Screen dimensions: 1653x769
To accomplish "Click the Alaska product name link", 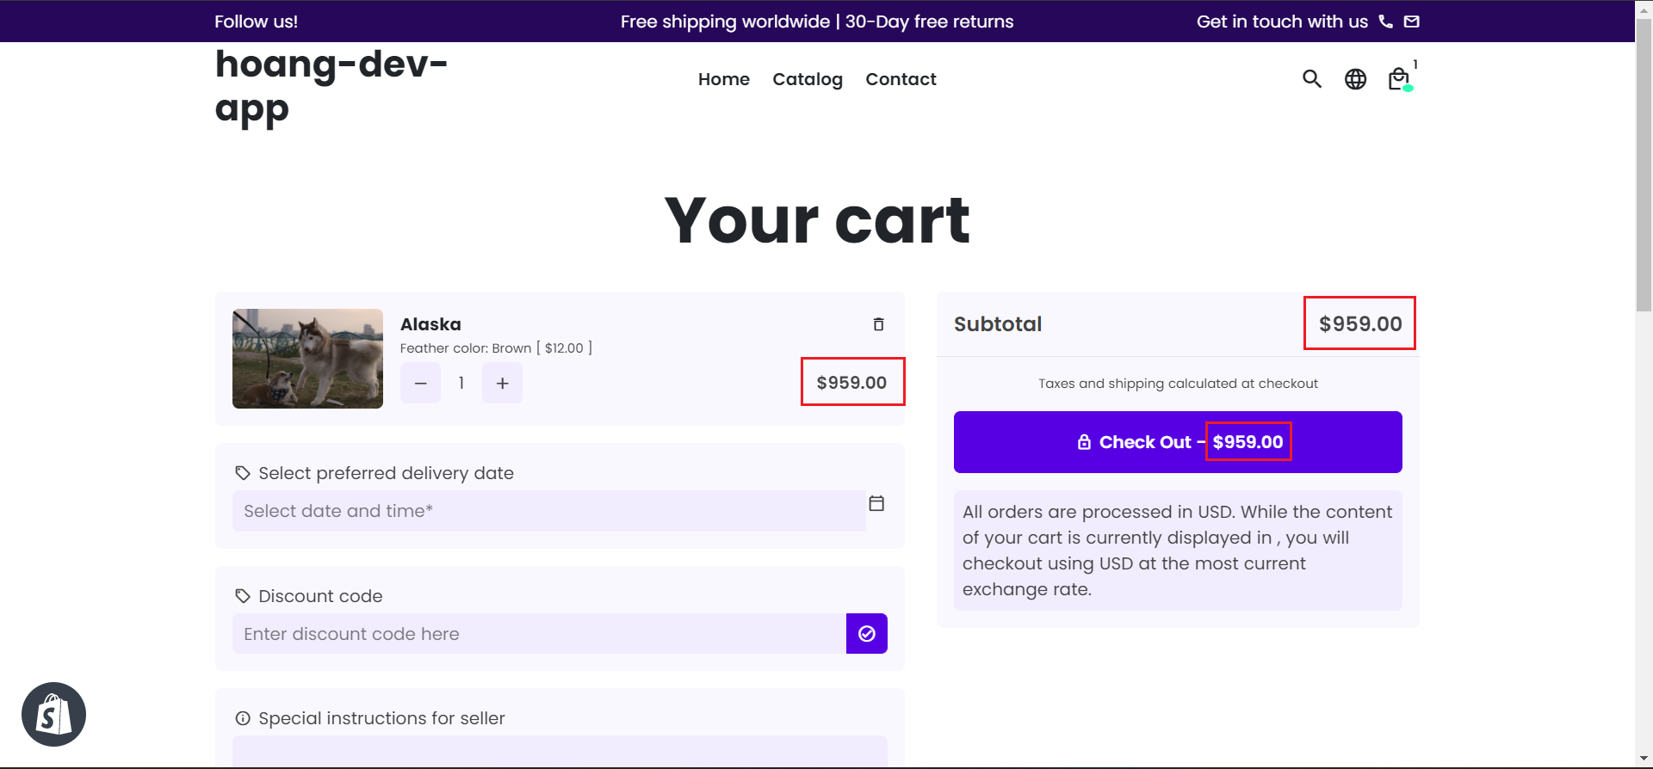I will tap(430, 324).
